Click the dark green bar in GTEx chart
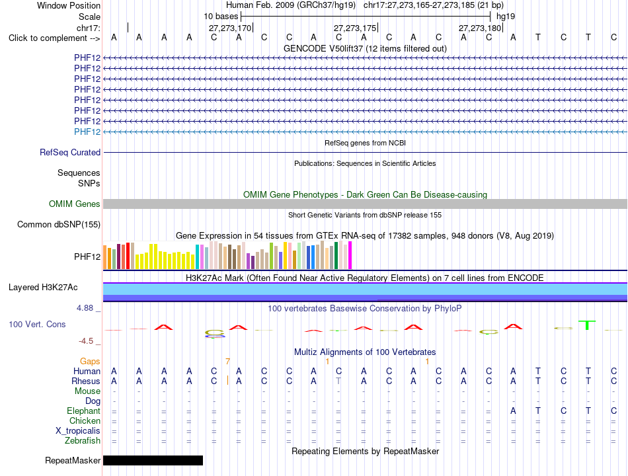Image resolution: width=628 pixels, height=476 pixels. (x=336, y=256)
